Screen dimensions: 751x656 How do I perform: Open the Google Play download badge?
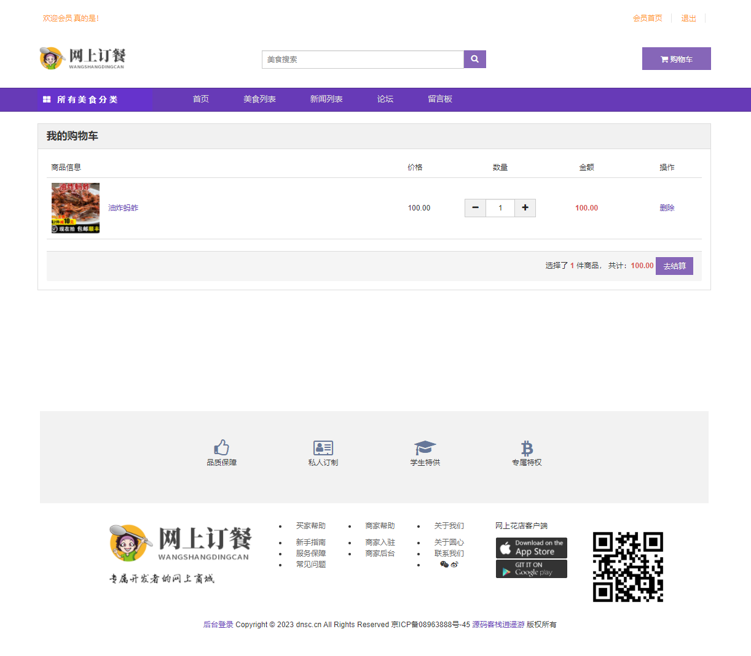click(531, 569)
